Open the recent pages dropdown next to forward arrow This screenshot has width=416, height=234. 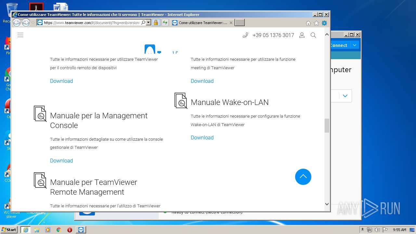(x=33, y=23)
